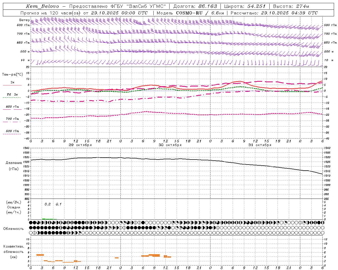Click the '500 гПа' temperature legend entry
The height and width of the screenshot is (270, 338).
[12, 131]
